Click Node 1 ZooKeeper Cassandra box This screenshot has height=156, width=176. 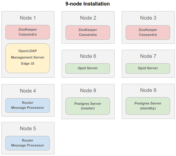[28, 32]
